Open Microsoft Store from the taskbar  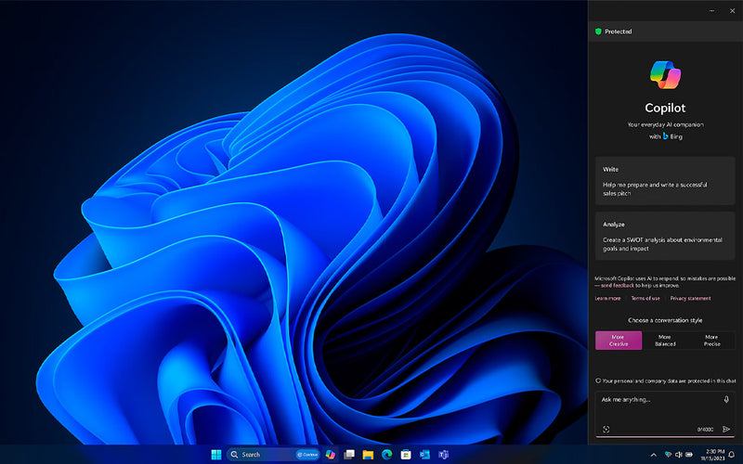[406, 454]
